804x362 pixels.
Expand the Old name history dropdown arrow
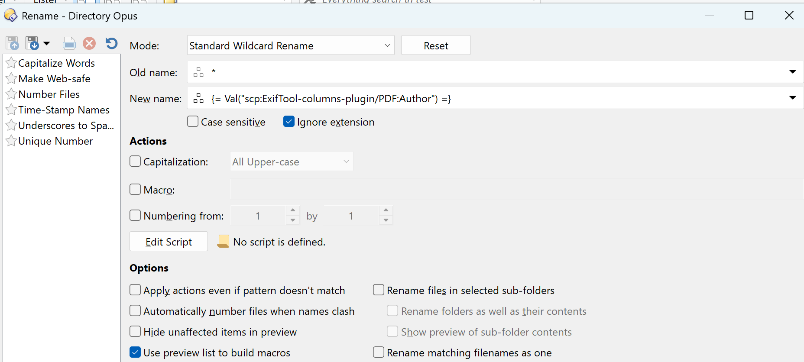point(792,72)
